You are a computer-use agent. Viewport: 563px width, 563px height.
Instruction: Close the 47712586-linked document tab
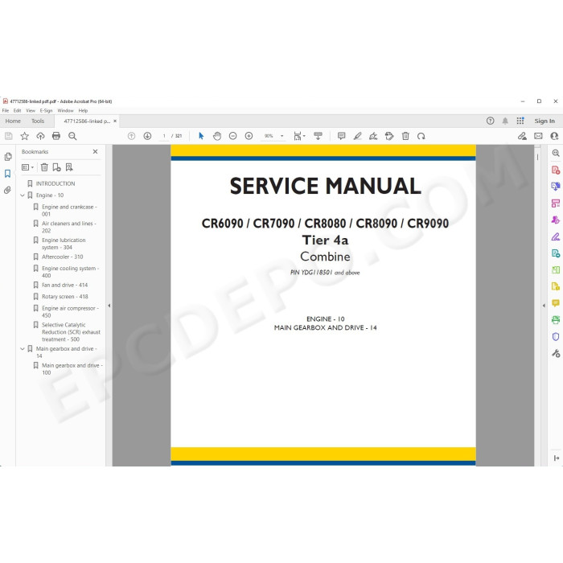pyautogui.click(x=115, y=121)
